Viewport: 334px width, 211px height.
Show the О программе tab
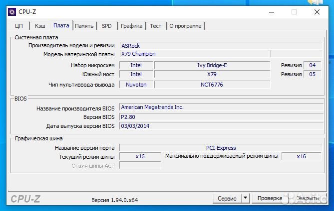[x=185, y=26]
